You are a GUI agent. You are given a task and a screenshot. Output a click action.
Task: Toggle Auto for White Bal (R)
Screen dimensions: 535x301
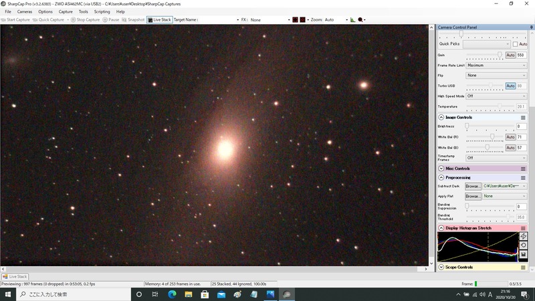point(510,137)
